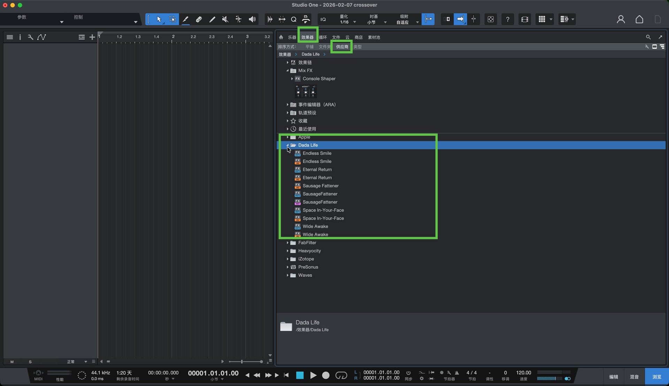
Task: Click the Add Track plus icon
Action: [x=92, y=37]
